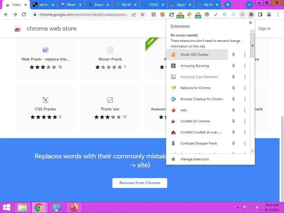The image size is (284, 213).
Task: Pin the cats. extension
Action: click(x=234, y=110)
